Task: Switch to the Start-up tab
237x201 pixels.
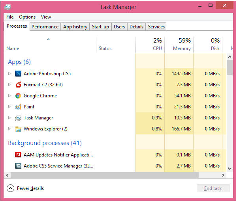Action: tap(100, 27)
